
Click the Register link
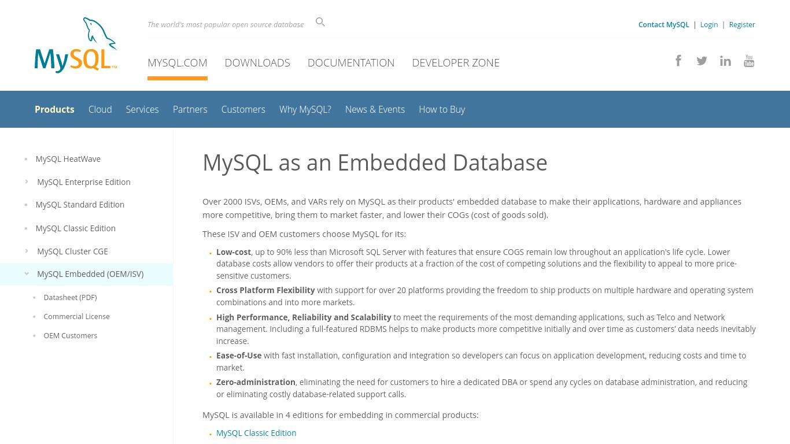pyautogui.click(x=742, y=25)
